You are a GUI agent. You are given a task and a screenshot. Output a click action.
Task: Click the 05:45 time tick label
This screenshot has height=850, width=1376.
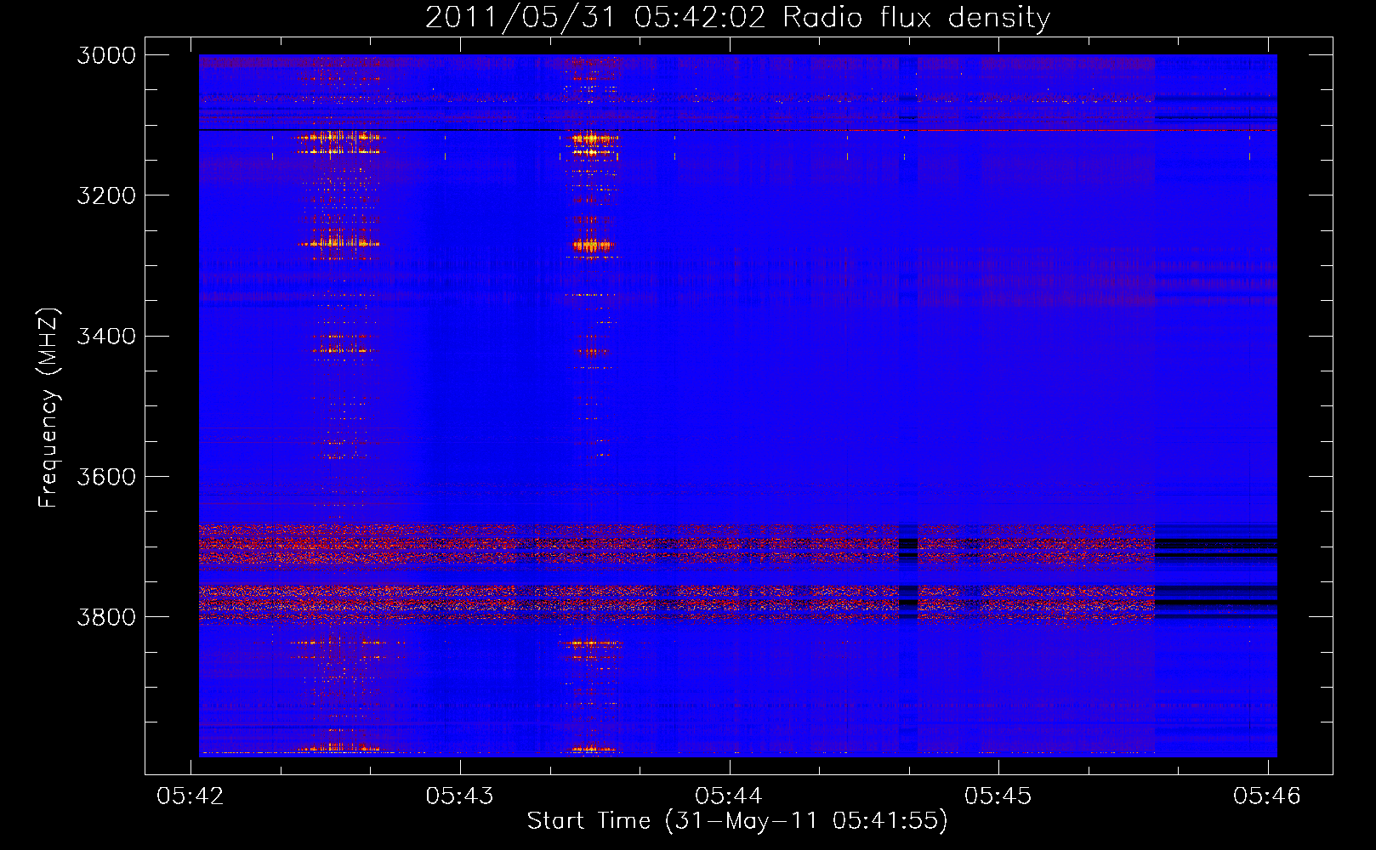[x=998, y=796]
